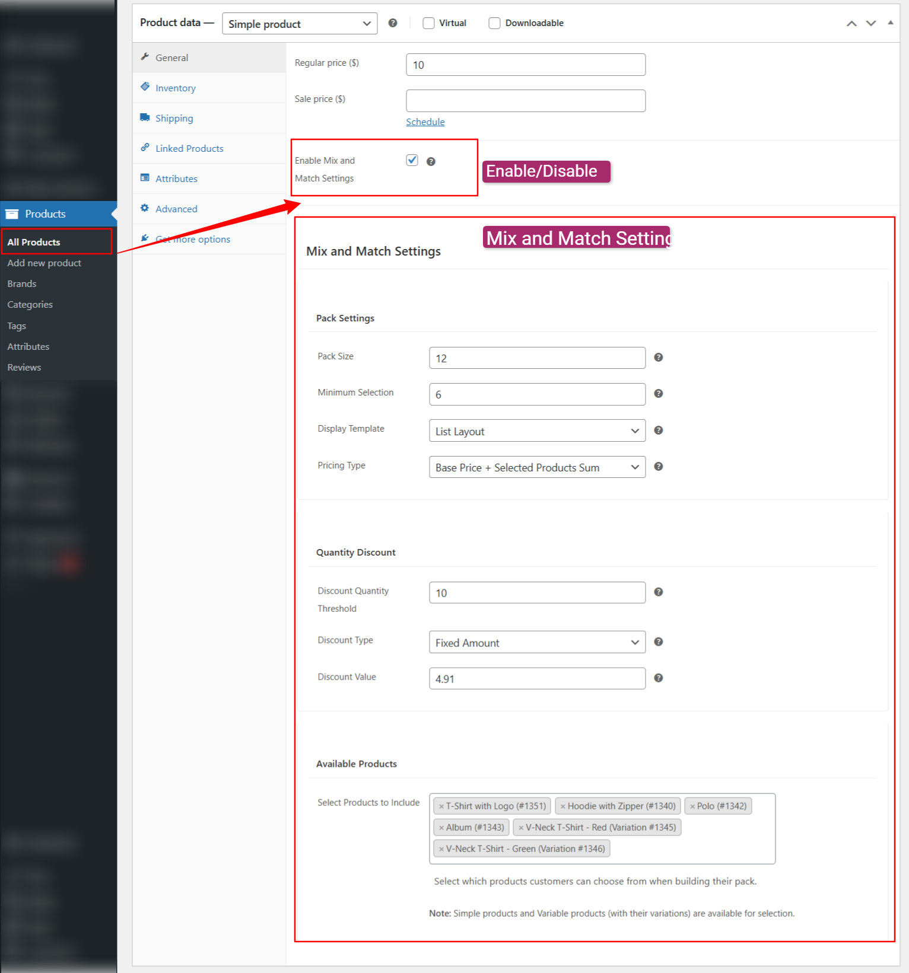
Task: Tick the Virtual checkbox
Action: point(428,23)
